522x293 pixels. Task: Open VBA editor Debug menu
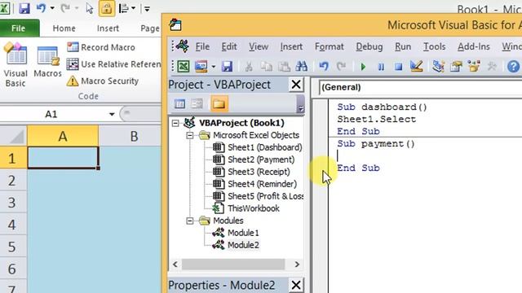pos(369,47)
